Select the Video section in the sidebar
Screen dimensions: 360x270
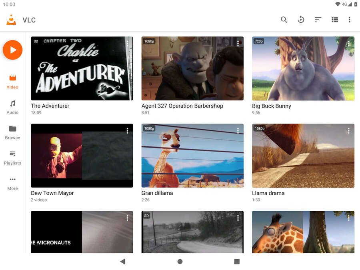pyautogui.click(x=12, y=81)
